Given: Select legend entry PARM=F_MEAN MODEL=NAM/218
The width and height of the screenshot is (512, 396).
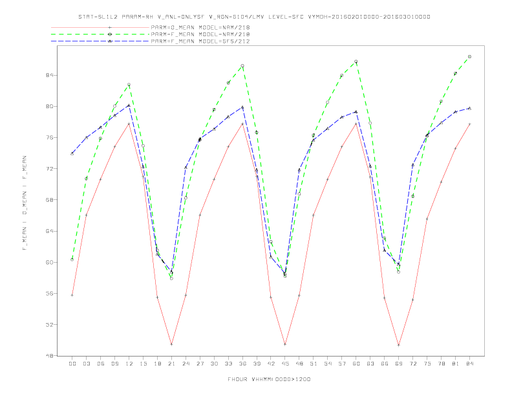Looking at the screenshot, I should (x=200, y=34).
